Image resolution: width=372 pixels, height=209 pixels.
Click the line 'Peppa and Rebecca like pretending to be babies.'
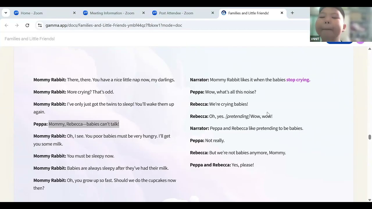click(256, 128)
